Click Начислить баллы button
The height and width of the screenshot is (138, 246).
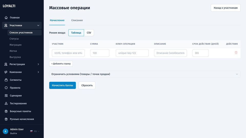(63, 85)
